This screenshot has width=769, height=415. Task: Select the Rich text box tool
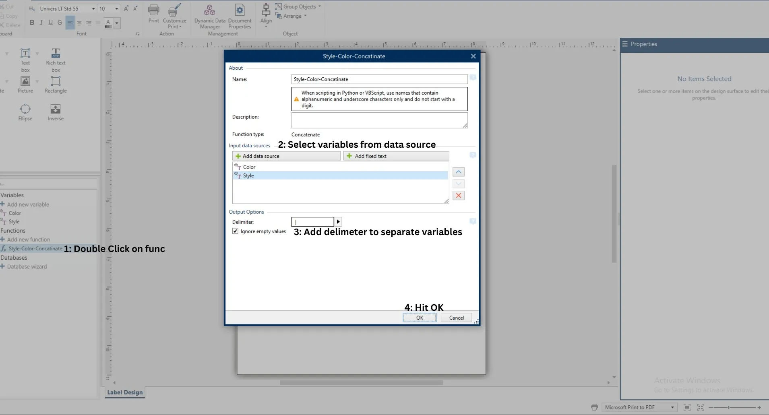(56, 60)
